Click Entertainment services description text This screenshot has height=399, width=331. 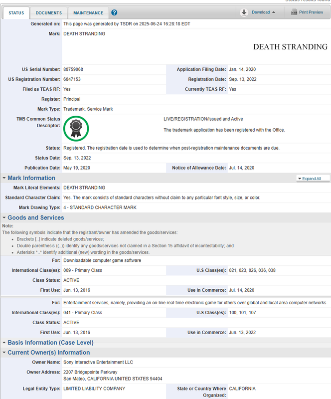pyautogui.click(x=194, y=303)
